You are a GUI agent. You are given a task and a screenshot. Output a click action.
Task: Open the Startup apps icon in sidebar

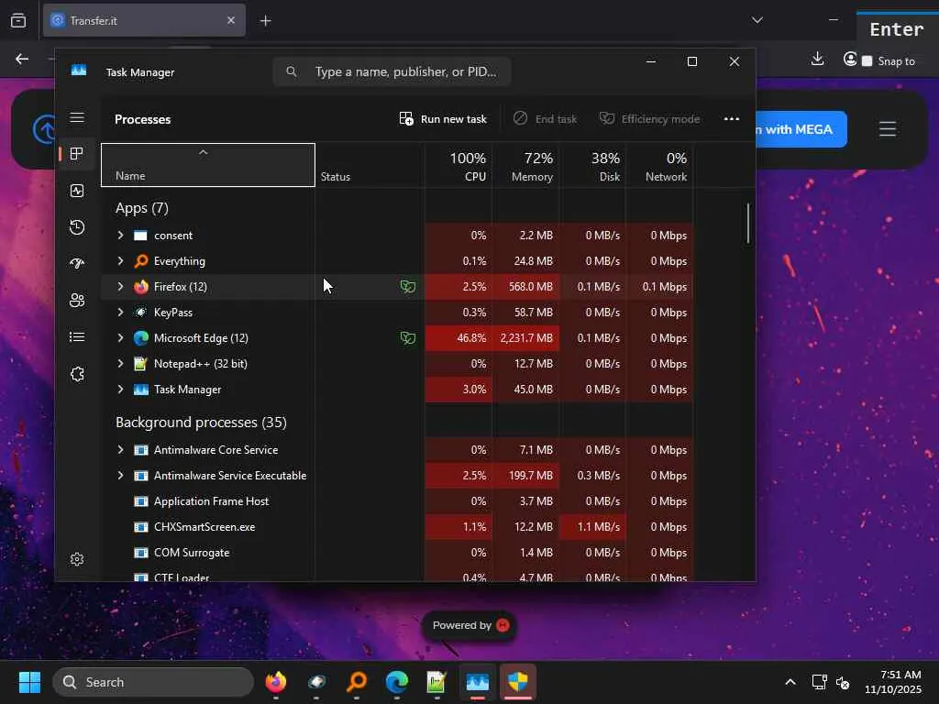(x=77, y=264)
